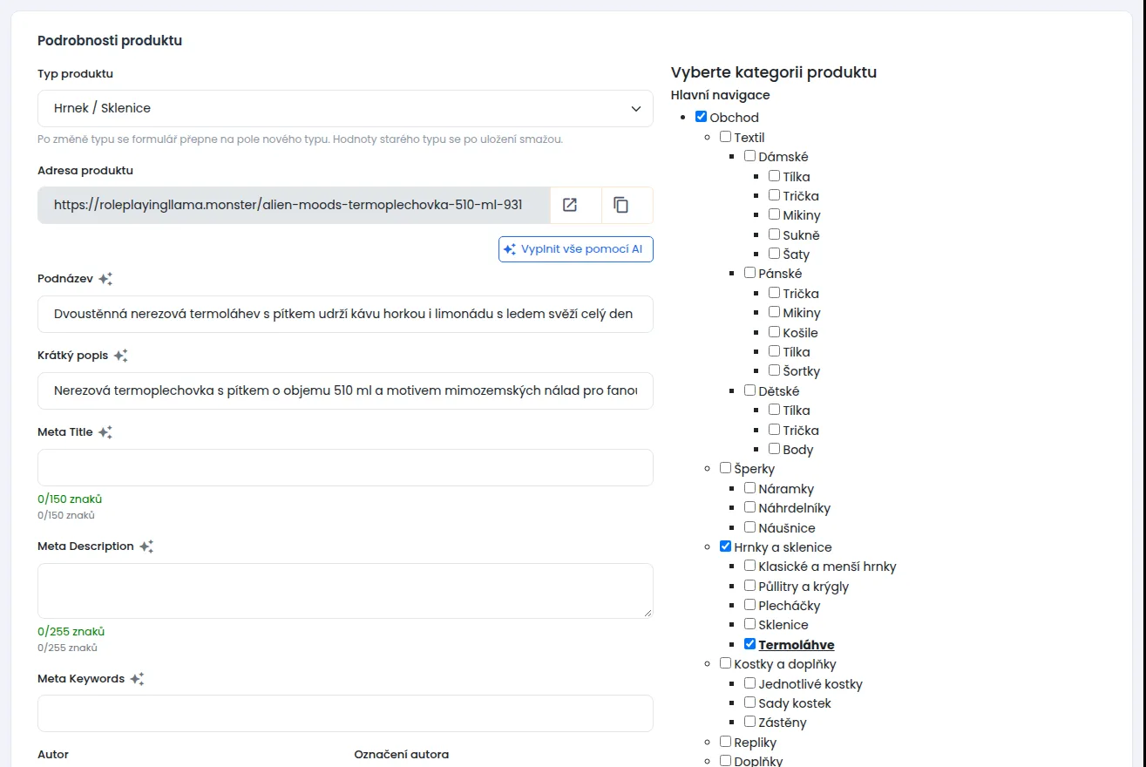Generate Meta Keywords with AI sparkle icon
Screen dimensions: 1146x767
[137, 679]
